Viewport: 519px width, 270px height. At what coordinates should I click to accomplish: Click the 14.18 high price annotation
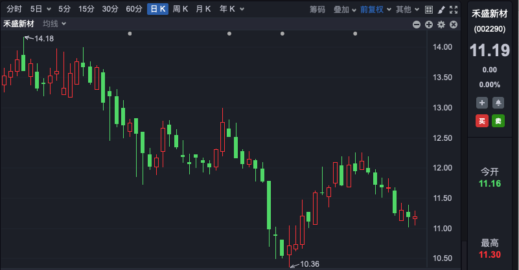[x=43, y=39]
